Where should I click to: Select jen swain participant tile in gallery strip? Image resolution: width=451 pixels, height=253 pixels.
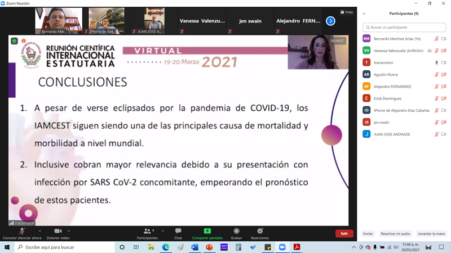pyautogui.click(x=250, y=21)
